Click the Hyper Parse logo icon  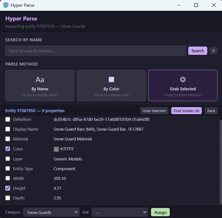pos(5,5)
